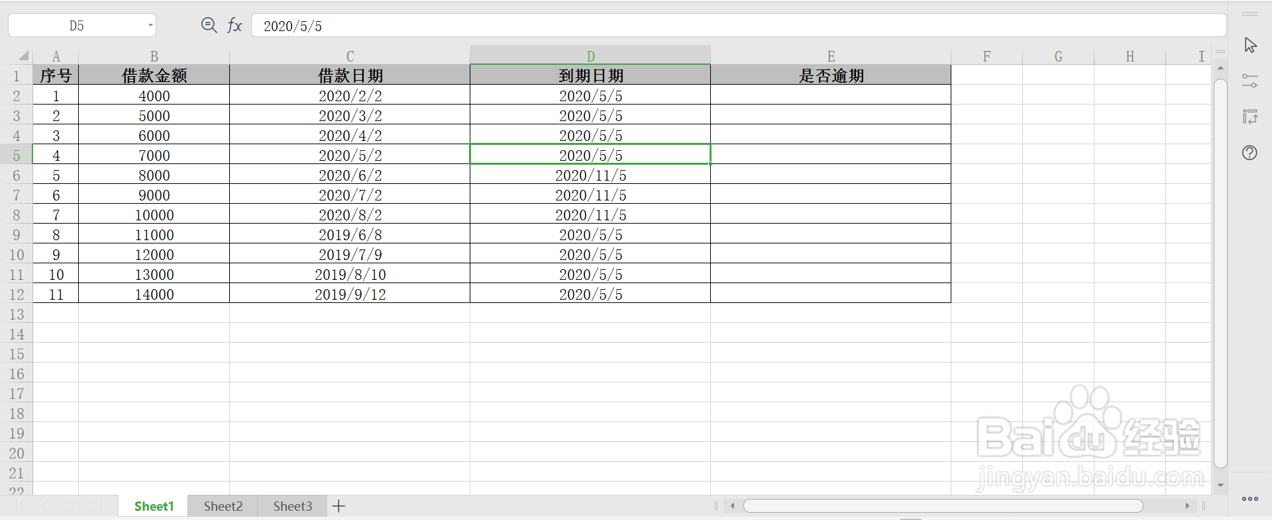
Task: Open the fx insert function dialog
Action: (235, 26)
